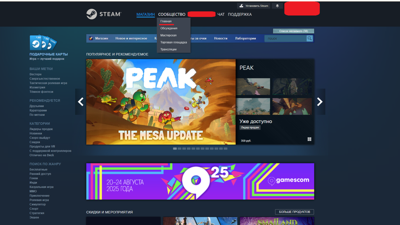This screenshot has width=400, height=225.
Task: Select first carousel page indicator
Action: coord(175,149)
